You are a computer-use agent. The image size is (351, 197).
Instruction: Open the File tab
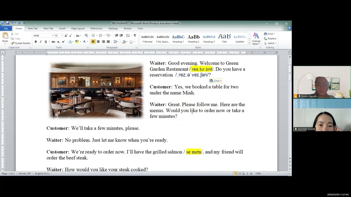6,28
